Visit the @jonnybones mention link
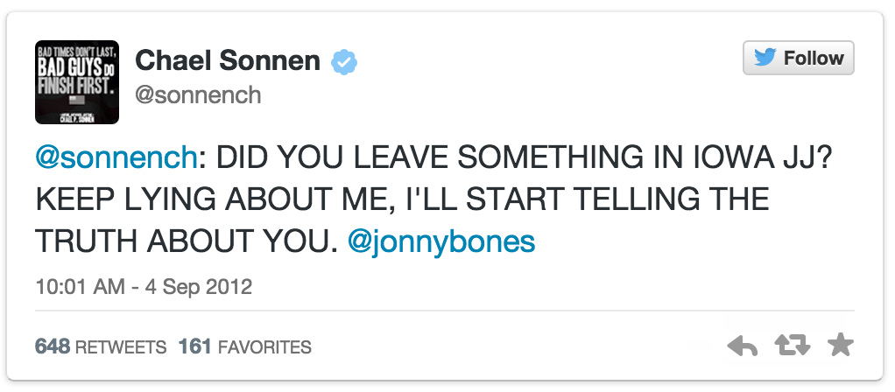895x392 pixels. (x=441, y=241)
